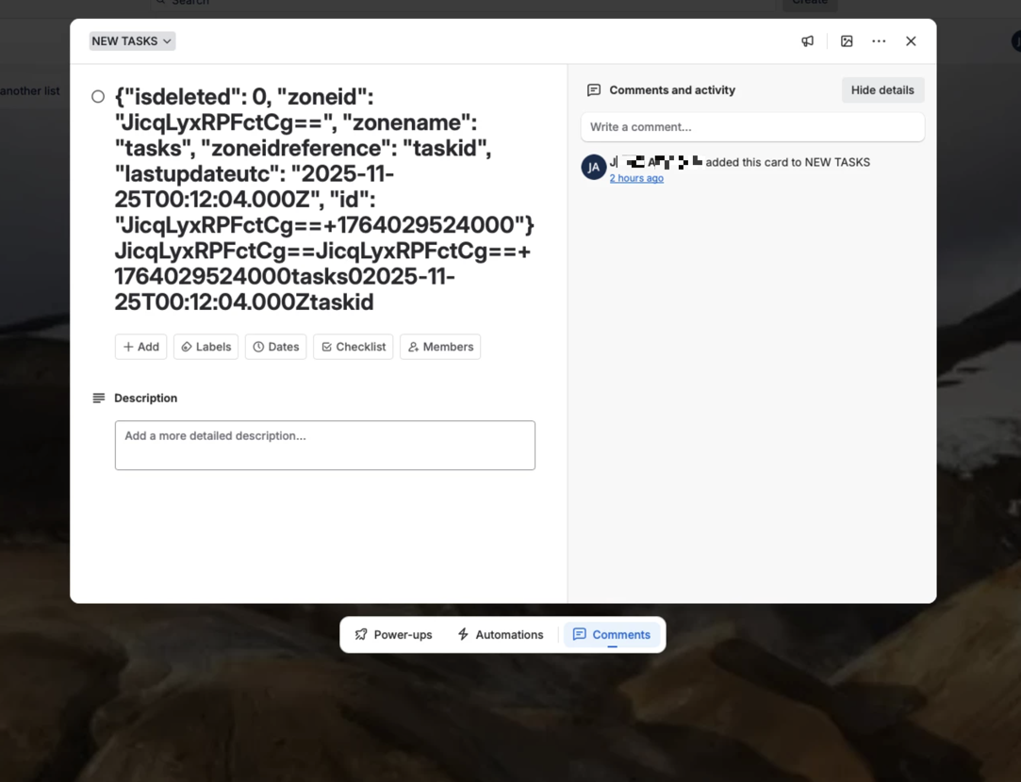Open the Dates picker
The height and width of the screenshot is (782, 1021).
pyautogui.click(x=275, y=347)
